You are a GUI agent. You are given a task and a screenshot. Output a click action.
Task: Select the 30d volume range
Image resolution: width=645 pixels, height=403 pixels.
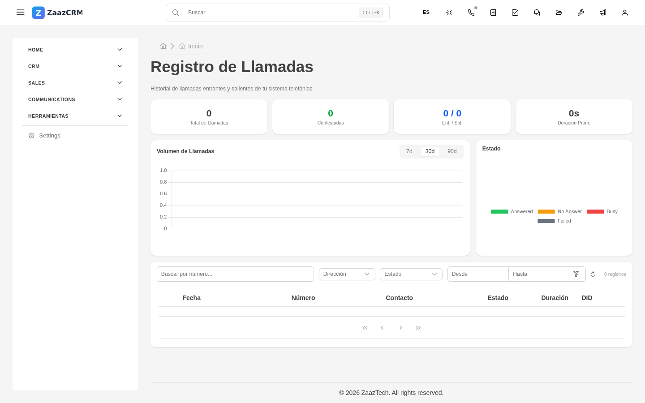(x=430, y=151)
